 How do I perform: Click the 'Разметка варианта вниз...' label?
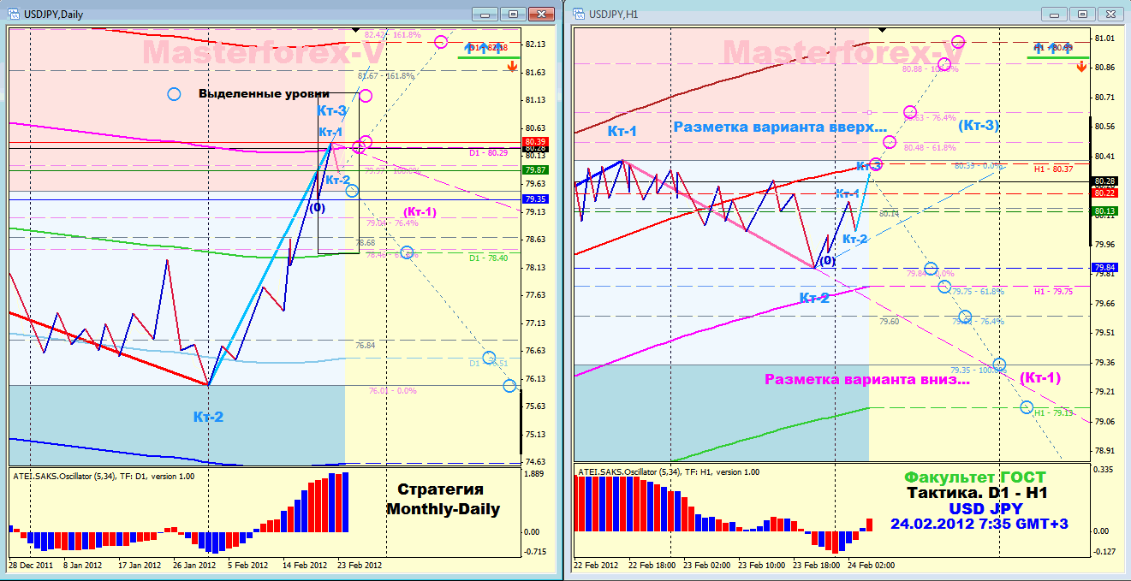pos(867,379)
